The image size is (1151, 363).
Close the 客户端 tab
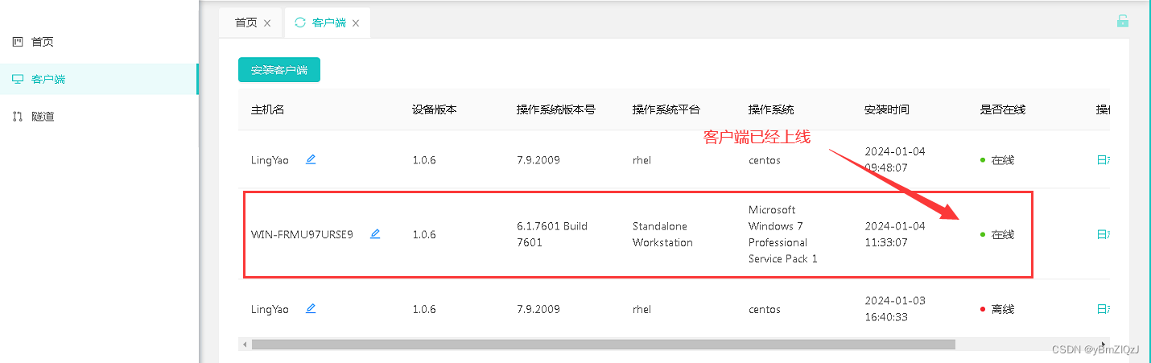click(356, 23)
